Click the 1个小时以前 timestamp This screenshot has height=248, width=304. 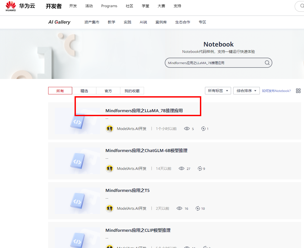(x=166, y=129)
